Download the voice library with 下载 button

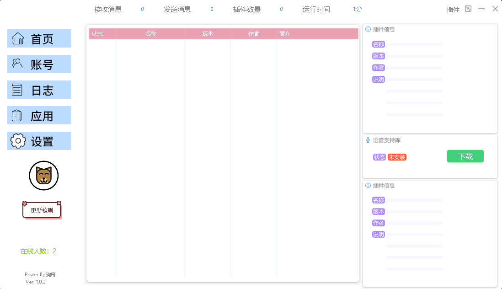click(x=465, y=156)
